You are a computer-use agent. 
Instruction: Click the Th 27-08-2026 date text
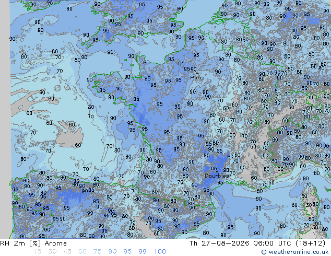pos(219,243)
